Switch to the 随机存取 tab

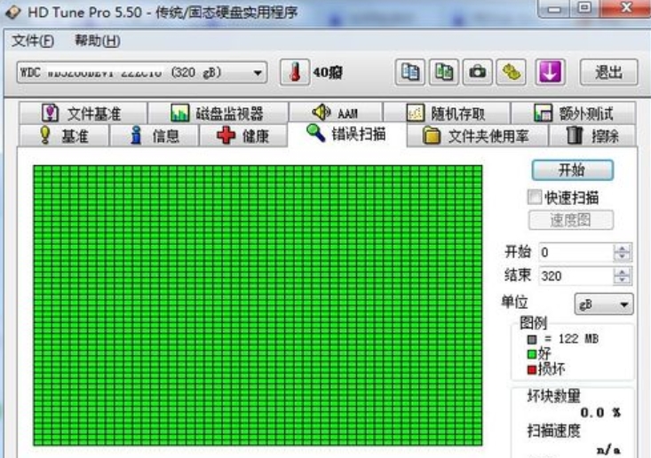(447, 113)
